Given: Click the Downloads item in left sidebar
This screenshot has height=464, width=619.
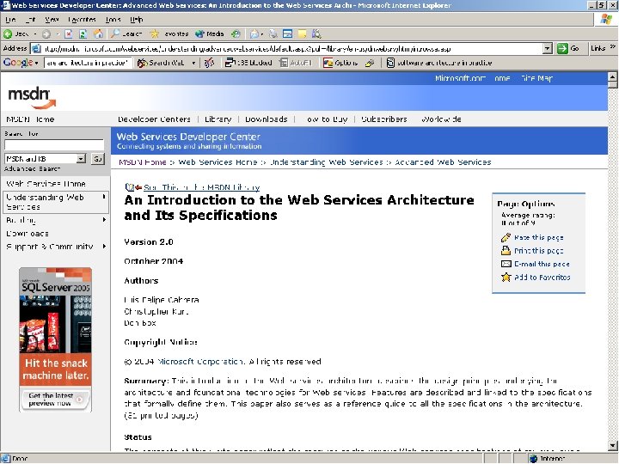Looking at the screenshot, I should click(28, 234).
